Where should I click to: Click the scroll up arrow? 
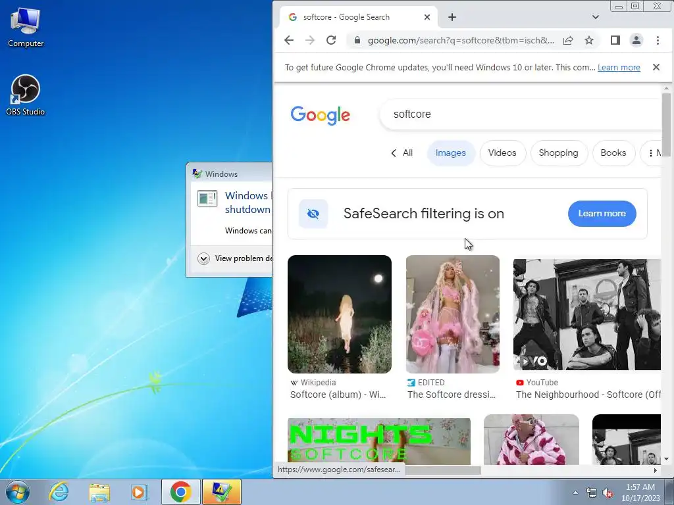coord(666,88)
